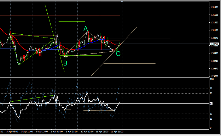Select left anchor of tan indicator trendline
The width and height of the screenshot is (221, 136).
[x=65, y=110]
